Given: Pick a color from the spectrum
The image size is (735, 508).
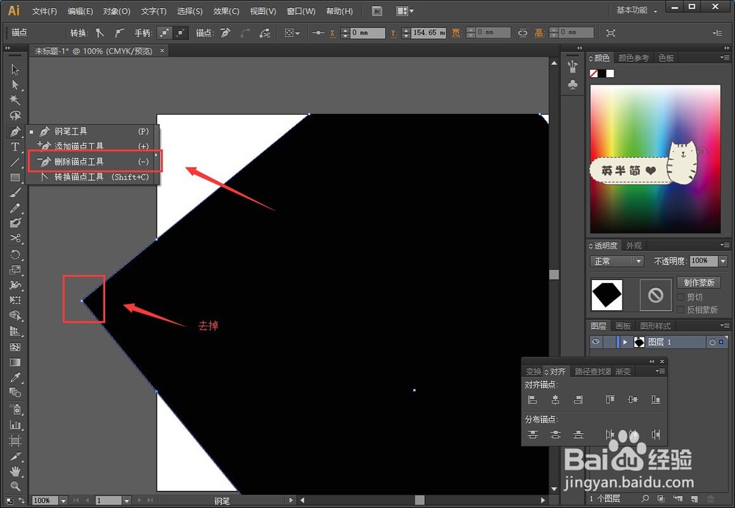Looking at the screenshot, I should [655, 159].
